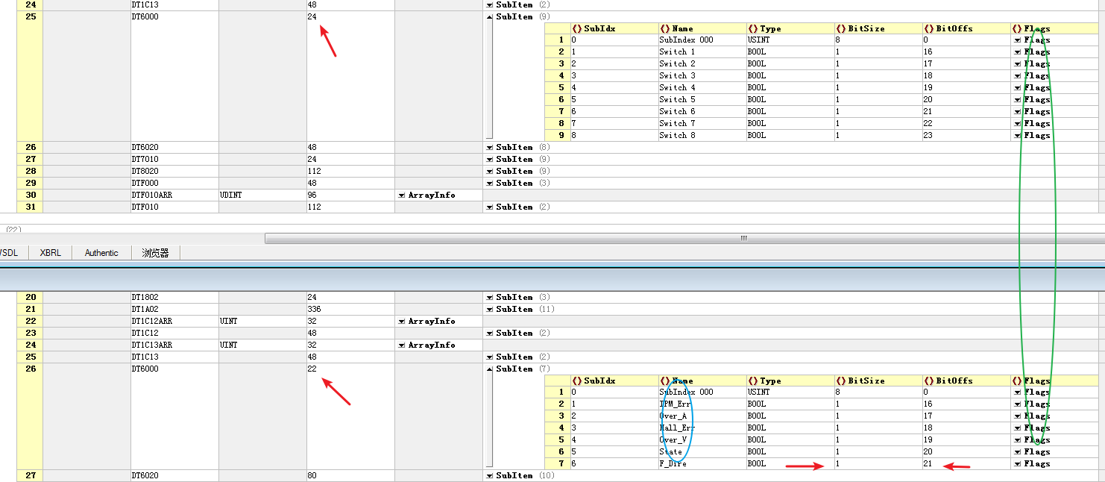Expand Flags for Switch 1 row

click(1017, 52)
